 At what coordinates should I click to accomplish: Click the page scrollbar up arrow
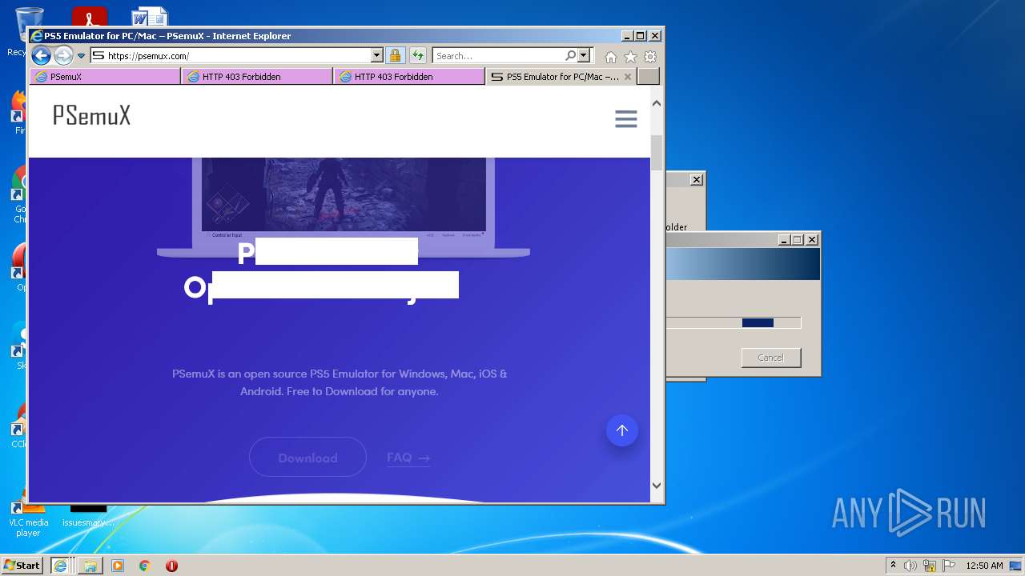(657, 103)
